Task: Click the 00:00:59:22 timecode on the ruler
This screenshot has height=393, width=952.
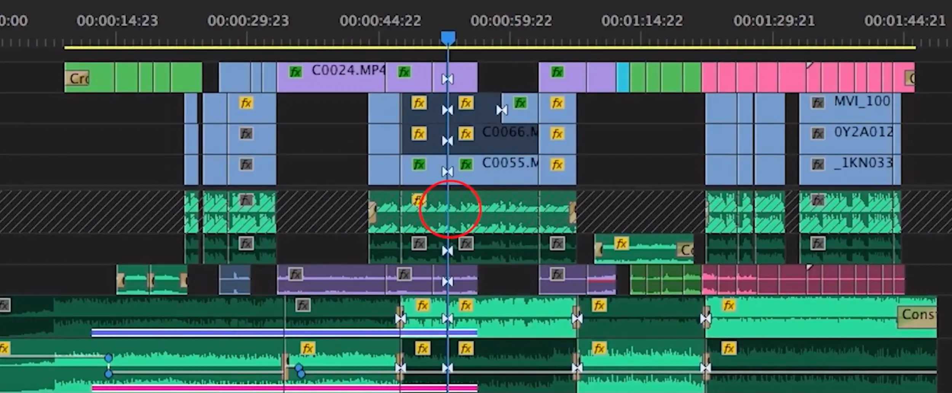Action: pos(511,21)
